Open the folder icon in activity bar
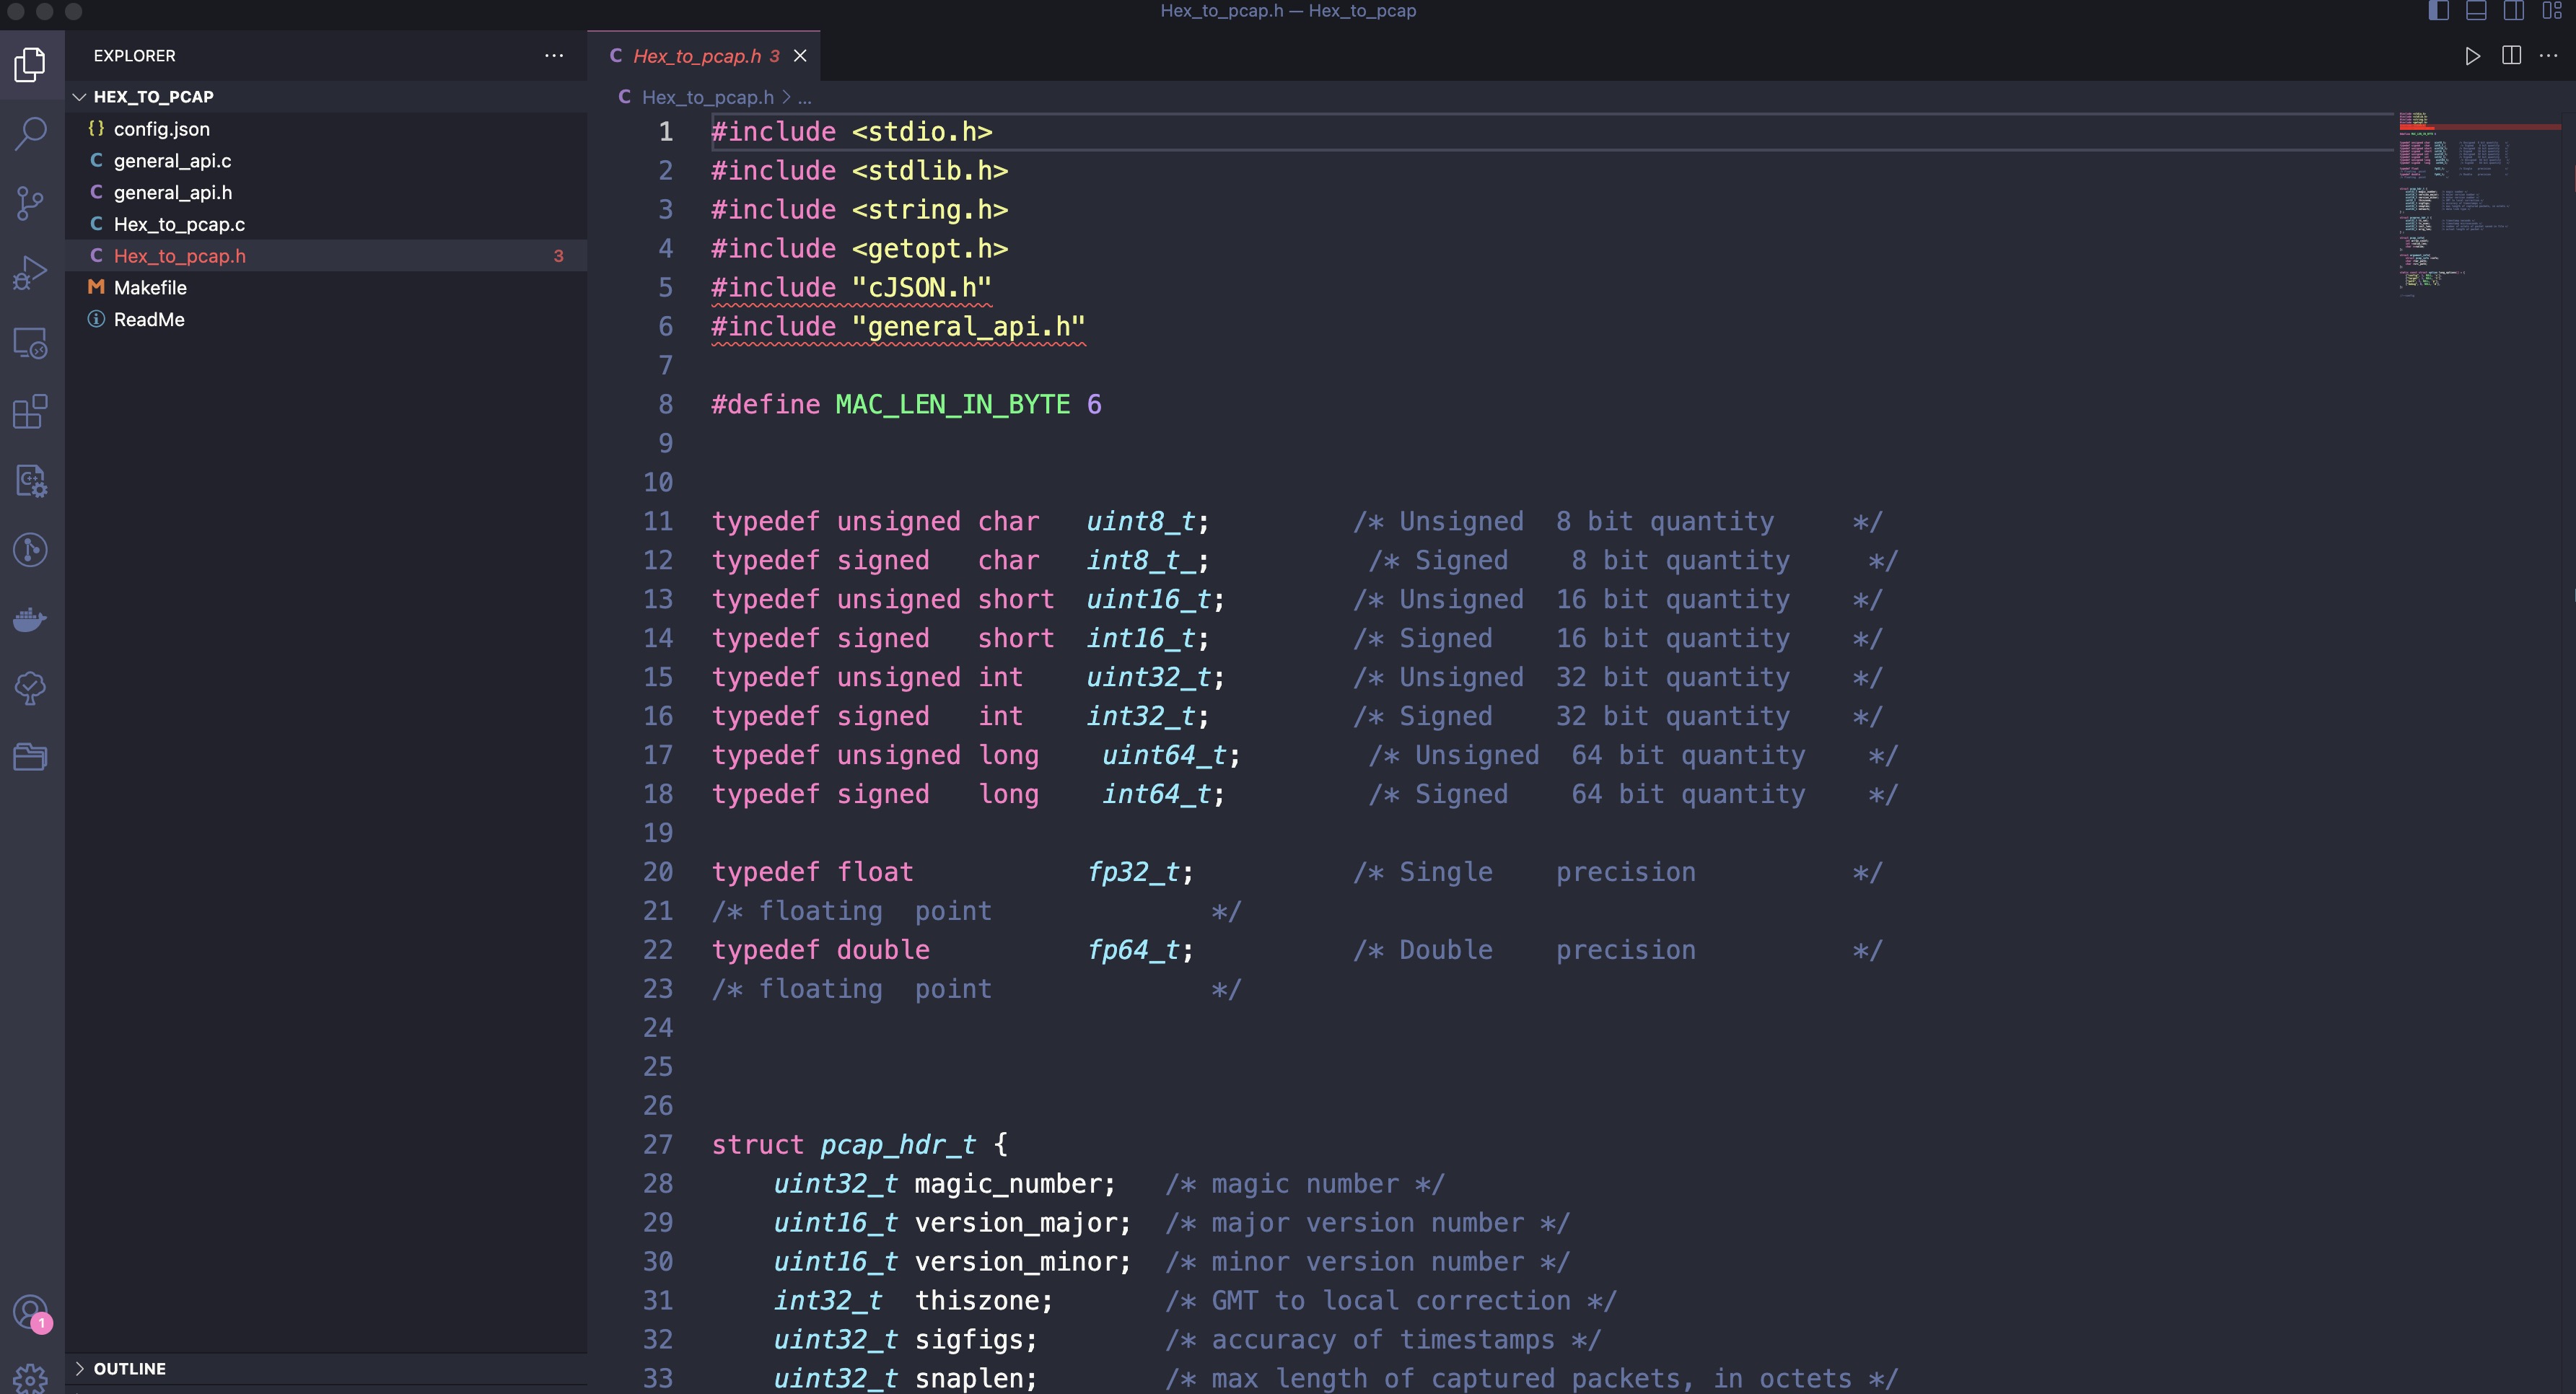 tap(31, 757)
